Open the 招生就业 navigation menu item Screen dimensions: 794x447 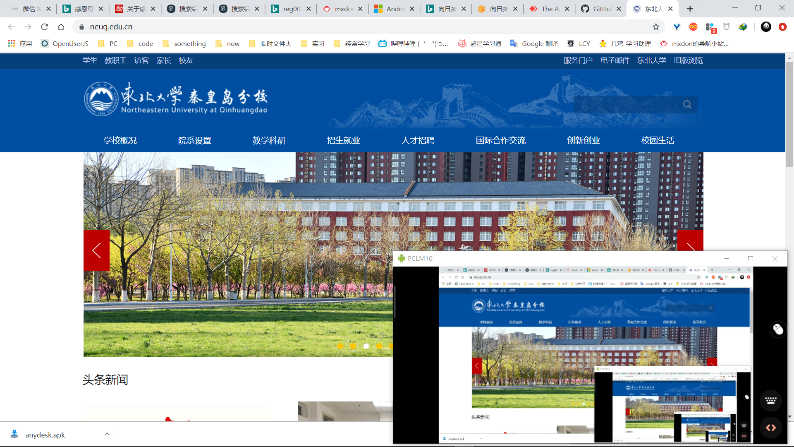343,140
